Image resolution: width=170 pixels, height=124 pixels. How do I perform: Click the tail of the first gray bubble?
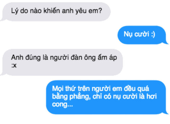(x=2, y=19)
